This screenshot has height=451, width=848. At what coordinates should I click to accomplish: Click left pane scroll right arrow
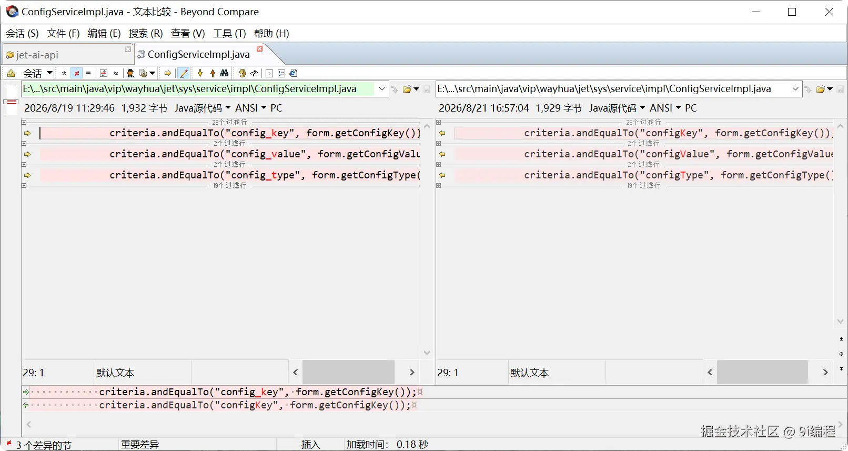point(412,373)
